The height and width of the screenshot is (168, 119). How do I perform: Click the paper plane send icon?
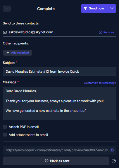(x=85, y=8)
